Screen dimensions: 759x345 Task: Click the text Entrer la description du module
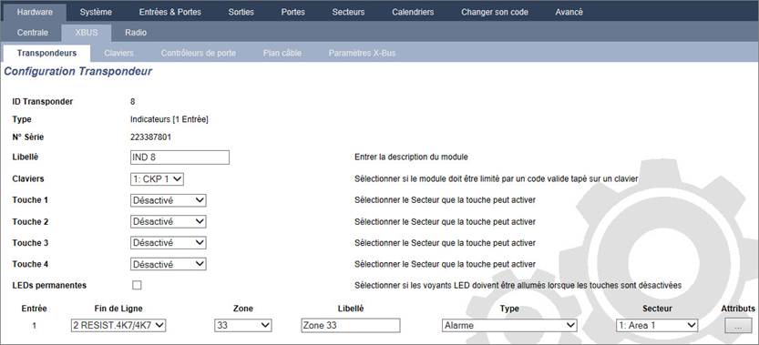pyautogui.click(x=410, y=157)
